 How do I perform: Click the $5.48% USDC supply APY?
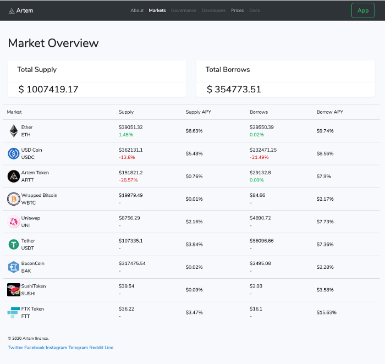(x=194, y=153)
